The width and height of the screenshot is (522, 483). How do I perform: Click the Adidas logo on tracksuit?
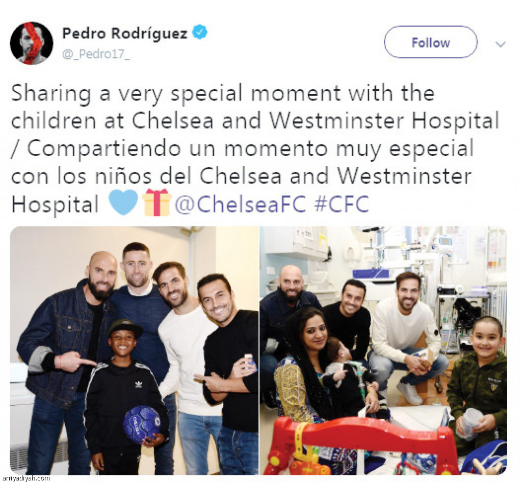point(139,385)
